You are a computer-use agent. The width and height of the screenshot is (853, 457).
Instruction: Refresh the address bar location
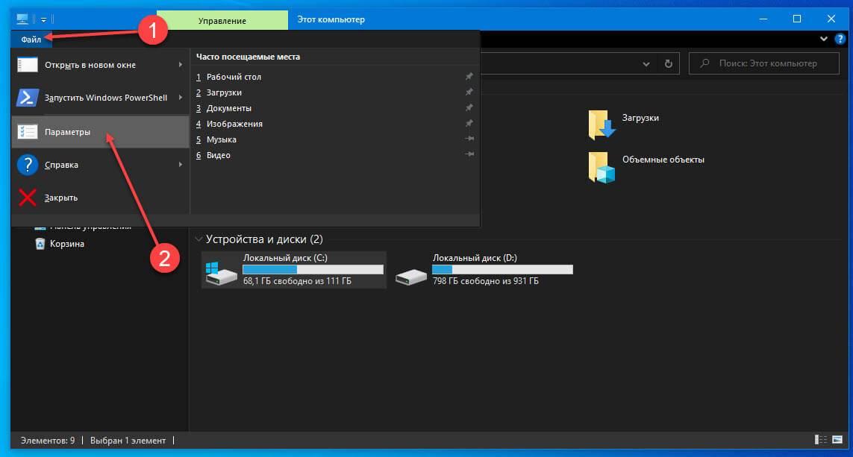click(668, 63)
